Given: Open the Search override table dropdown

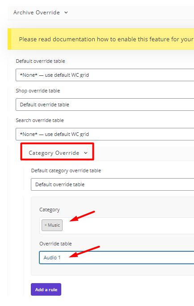Looking at the screenshot, I should coord(105,134).
